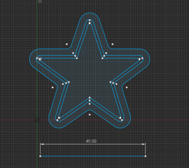Viewport: 189px width, 168px height.
Task: Pick the lone point left of the star's lower-left notch
Action: tap(53, 87)
